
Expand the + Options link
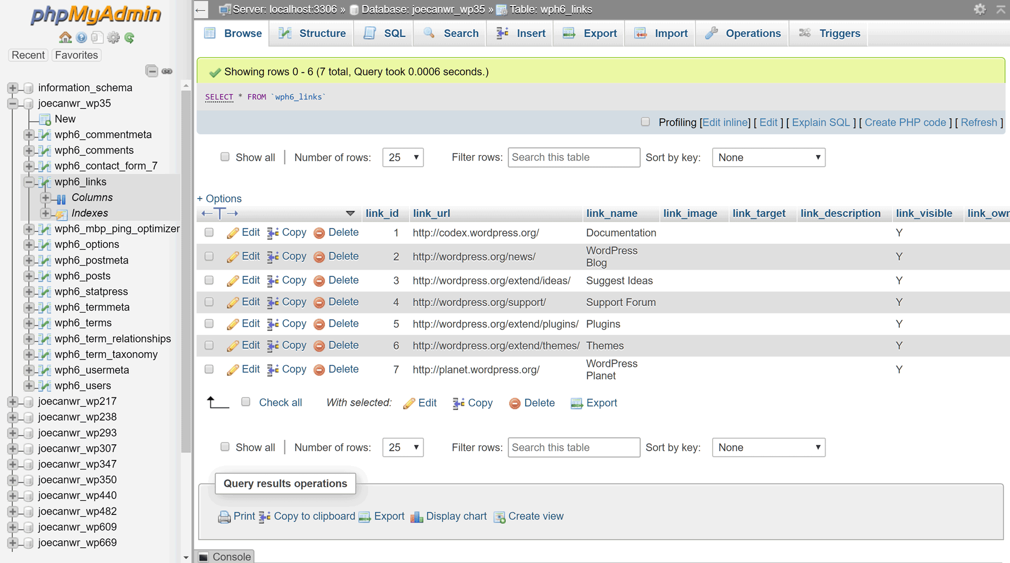219,198
